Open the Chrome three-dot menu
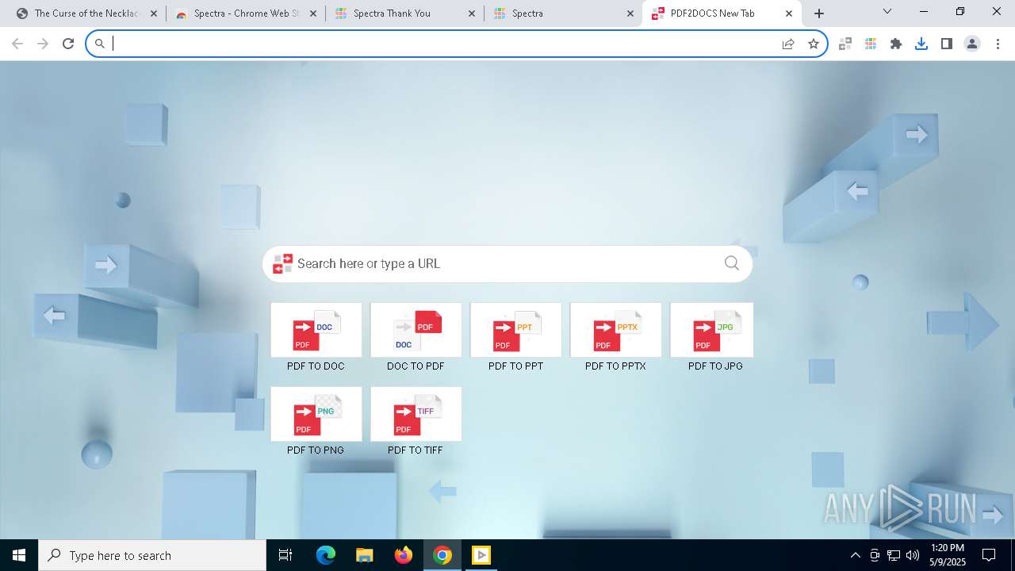The width and height of the screenshot is (1015, 571). 998,44
